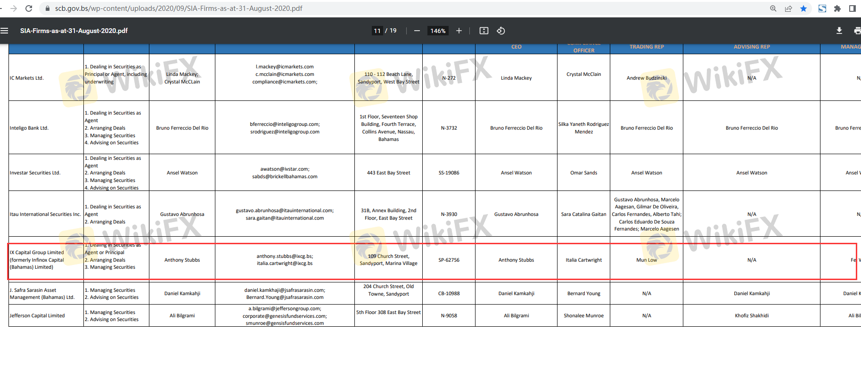Toggle the browser side panel
Screen dimensions: 861x372
click(852, 8)
